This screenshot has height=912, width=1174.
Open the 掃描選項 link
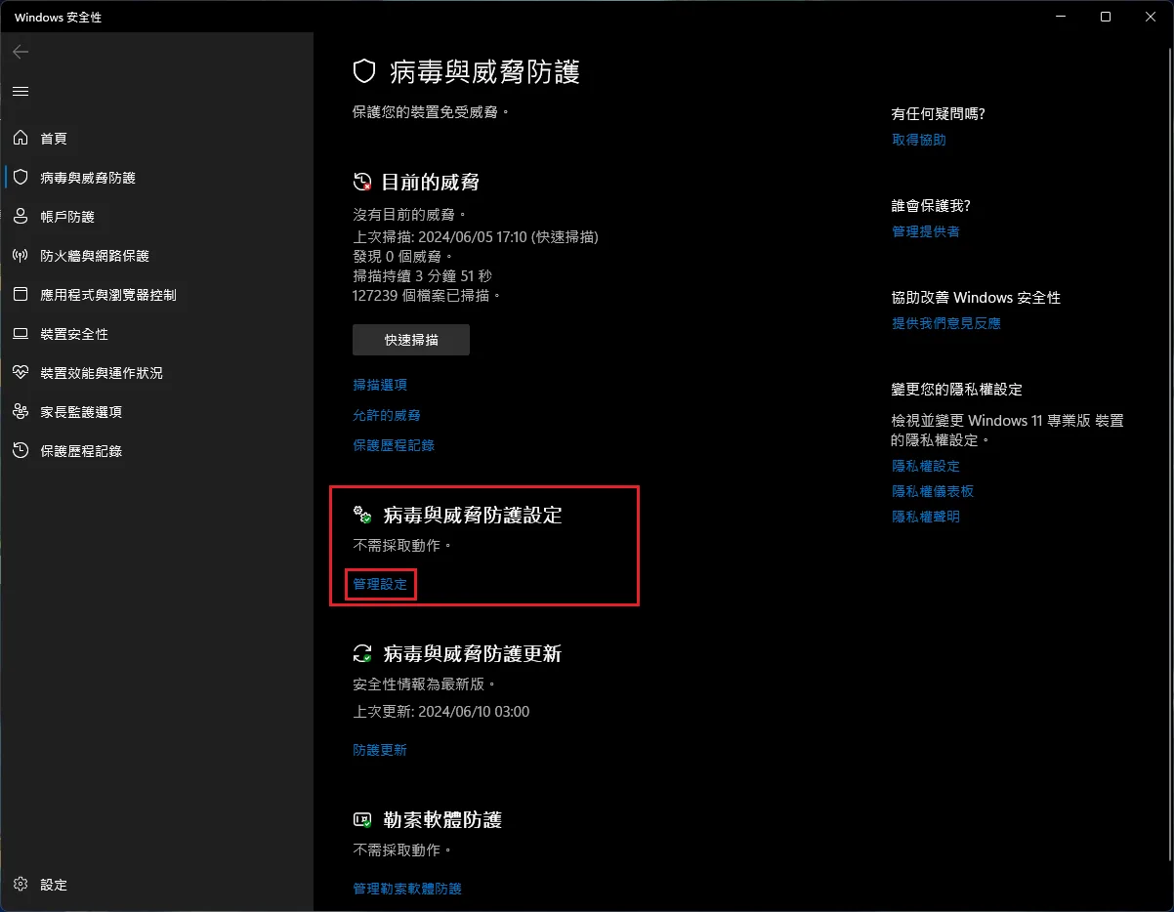[x=380, y=386]
